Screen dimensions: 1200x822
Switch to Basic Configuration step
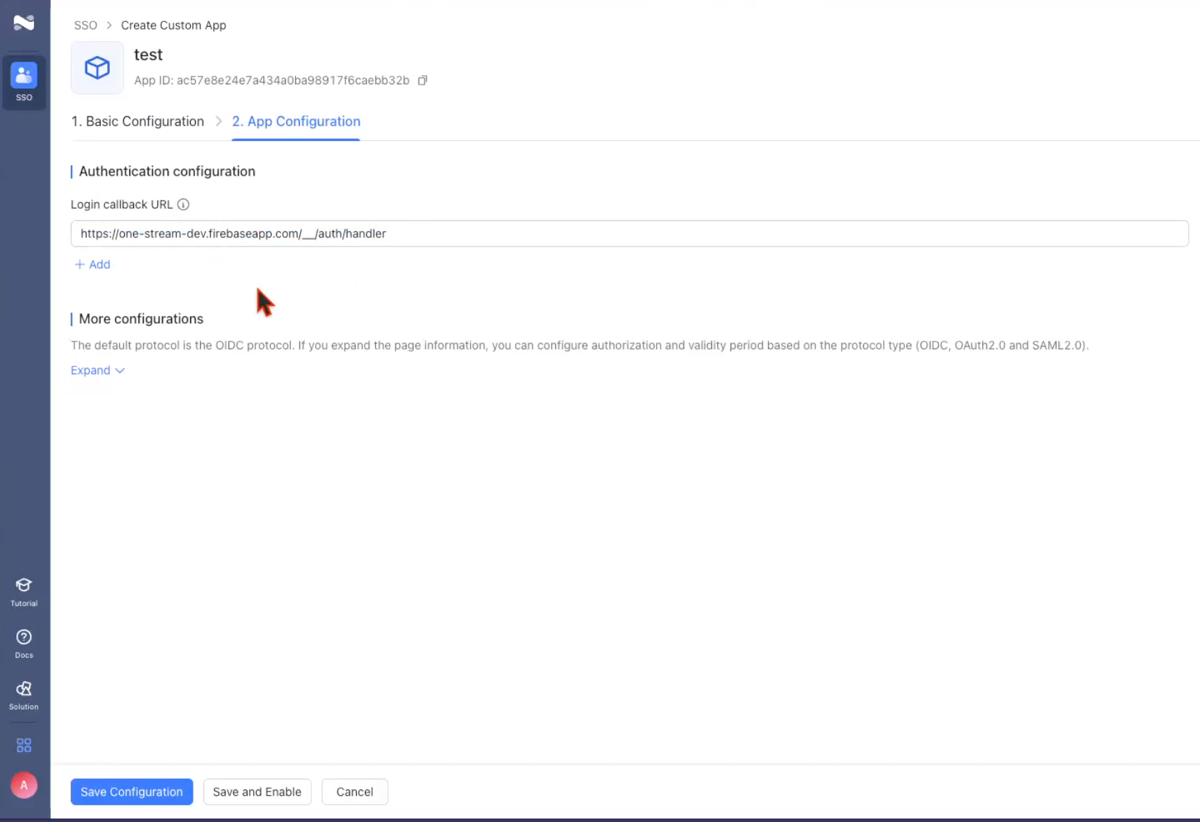click(x=138, y=121)
